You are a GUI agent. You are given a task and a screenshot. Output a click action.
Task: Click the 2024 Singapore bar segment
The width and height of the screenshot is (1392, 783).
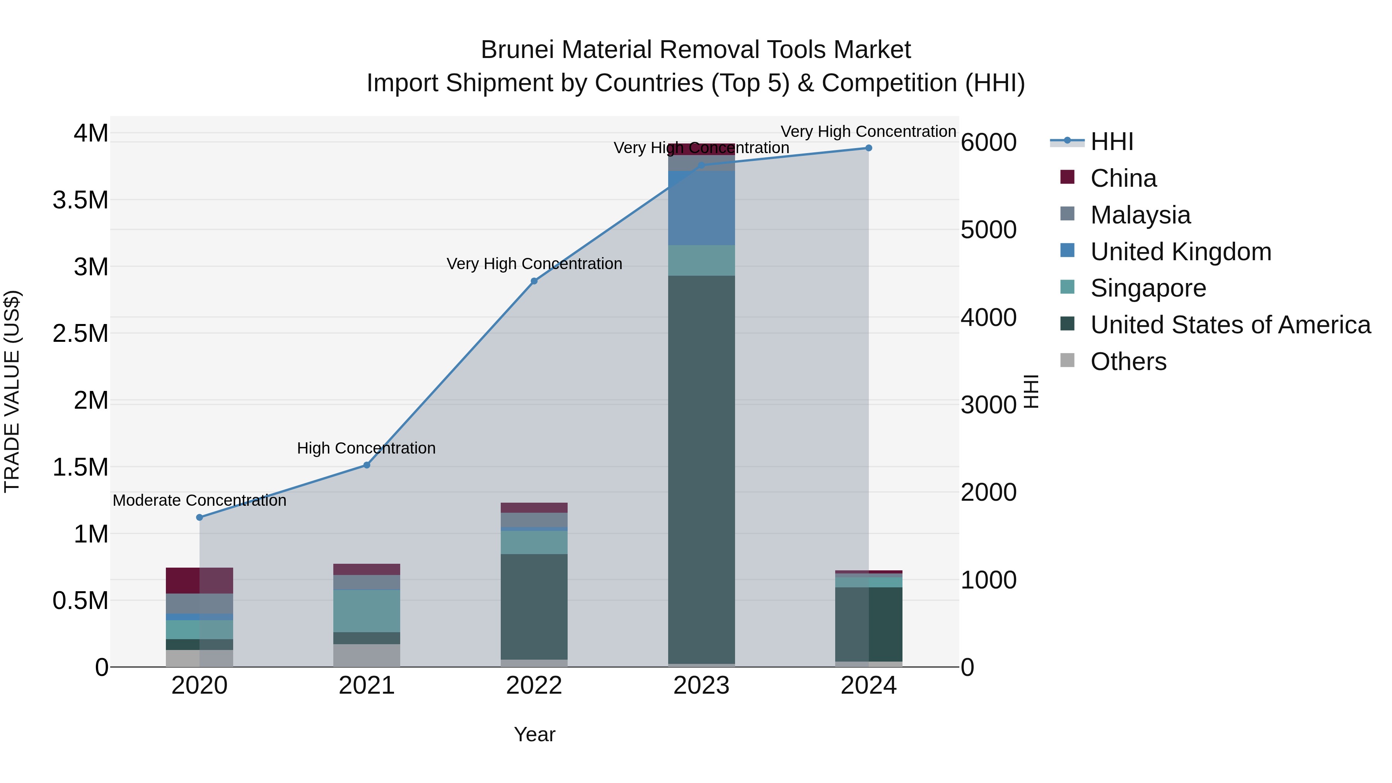tap(868, 583)
